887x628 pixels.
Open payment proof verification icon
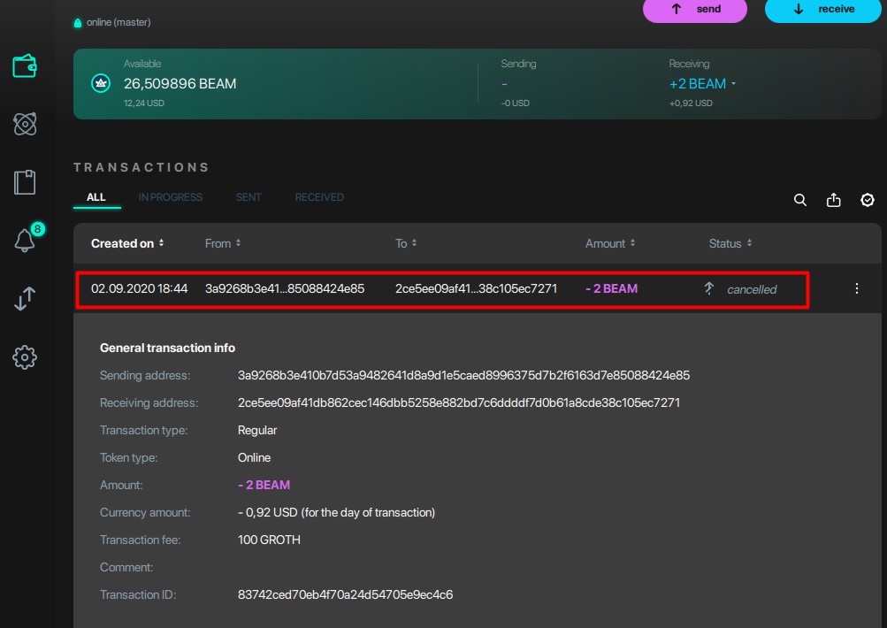coord(867,200)
